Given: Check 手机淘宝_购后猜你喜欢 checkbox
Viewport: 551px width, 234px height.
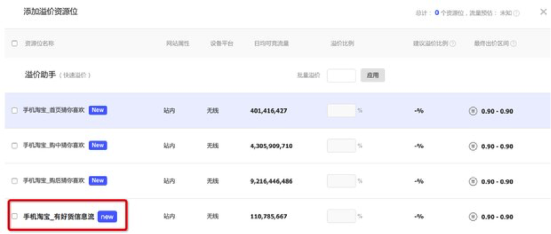Looking at the screenshot, I should pos(14,181).
